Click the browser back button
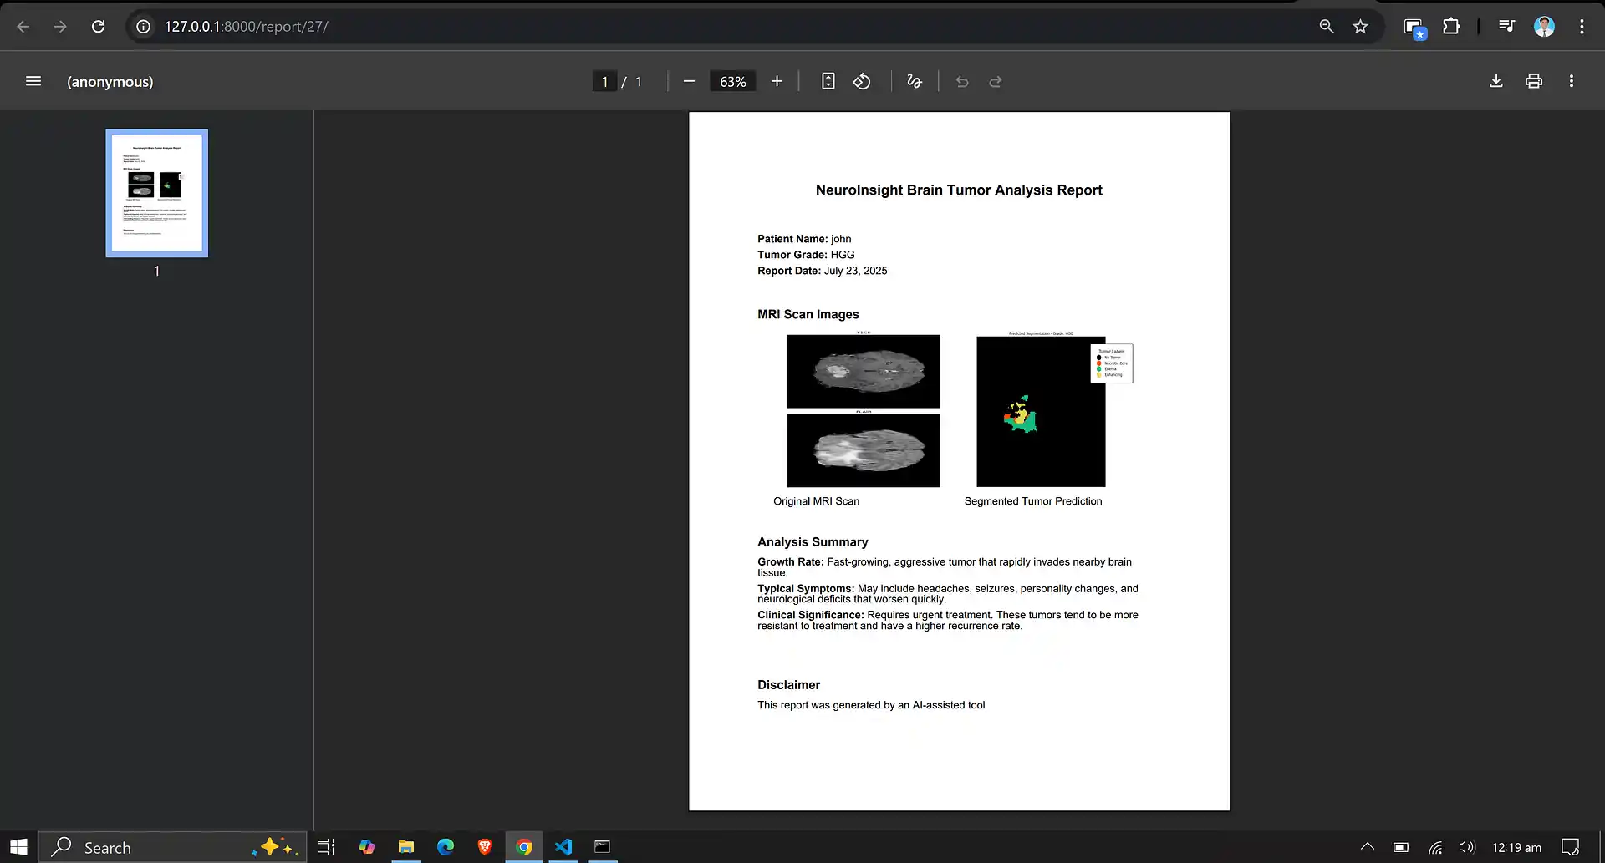Image resolution: width=1605 pixels, height=863 pixels. point(23,26)
